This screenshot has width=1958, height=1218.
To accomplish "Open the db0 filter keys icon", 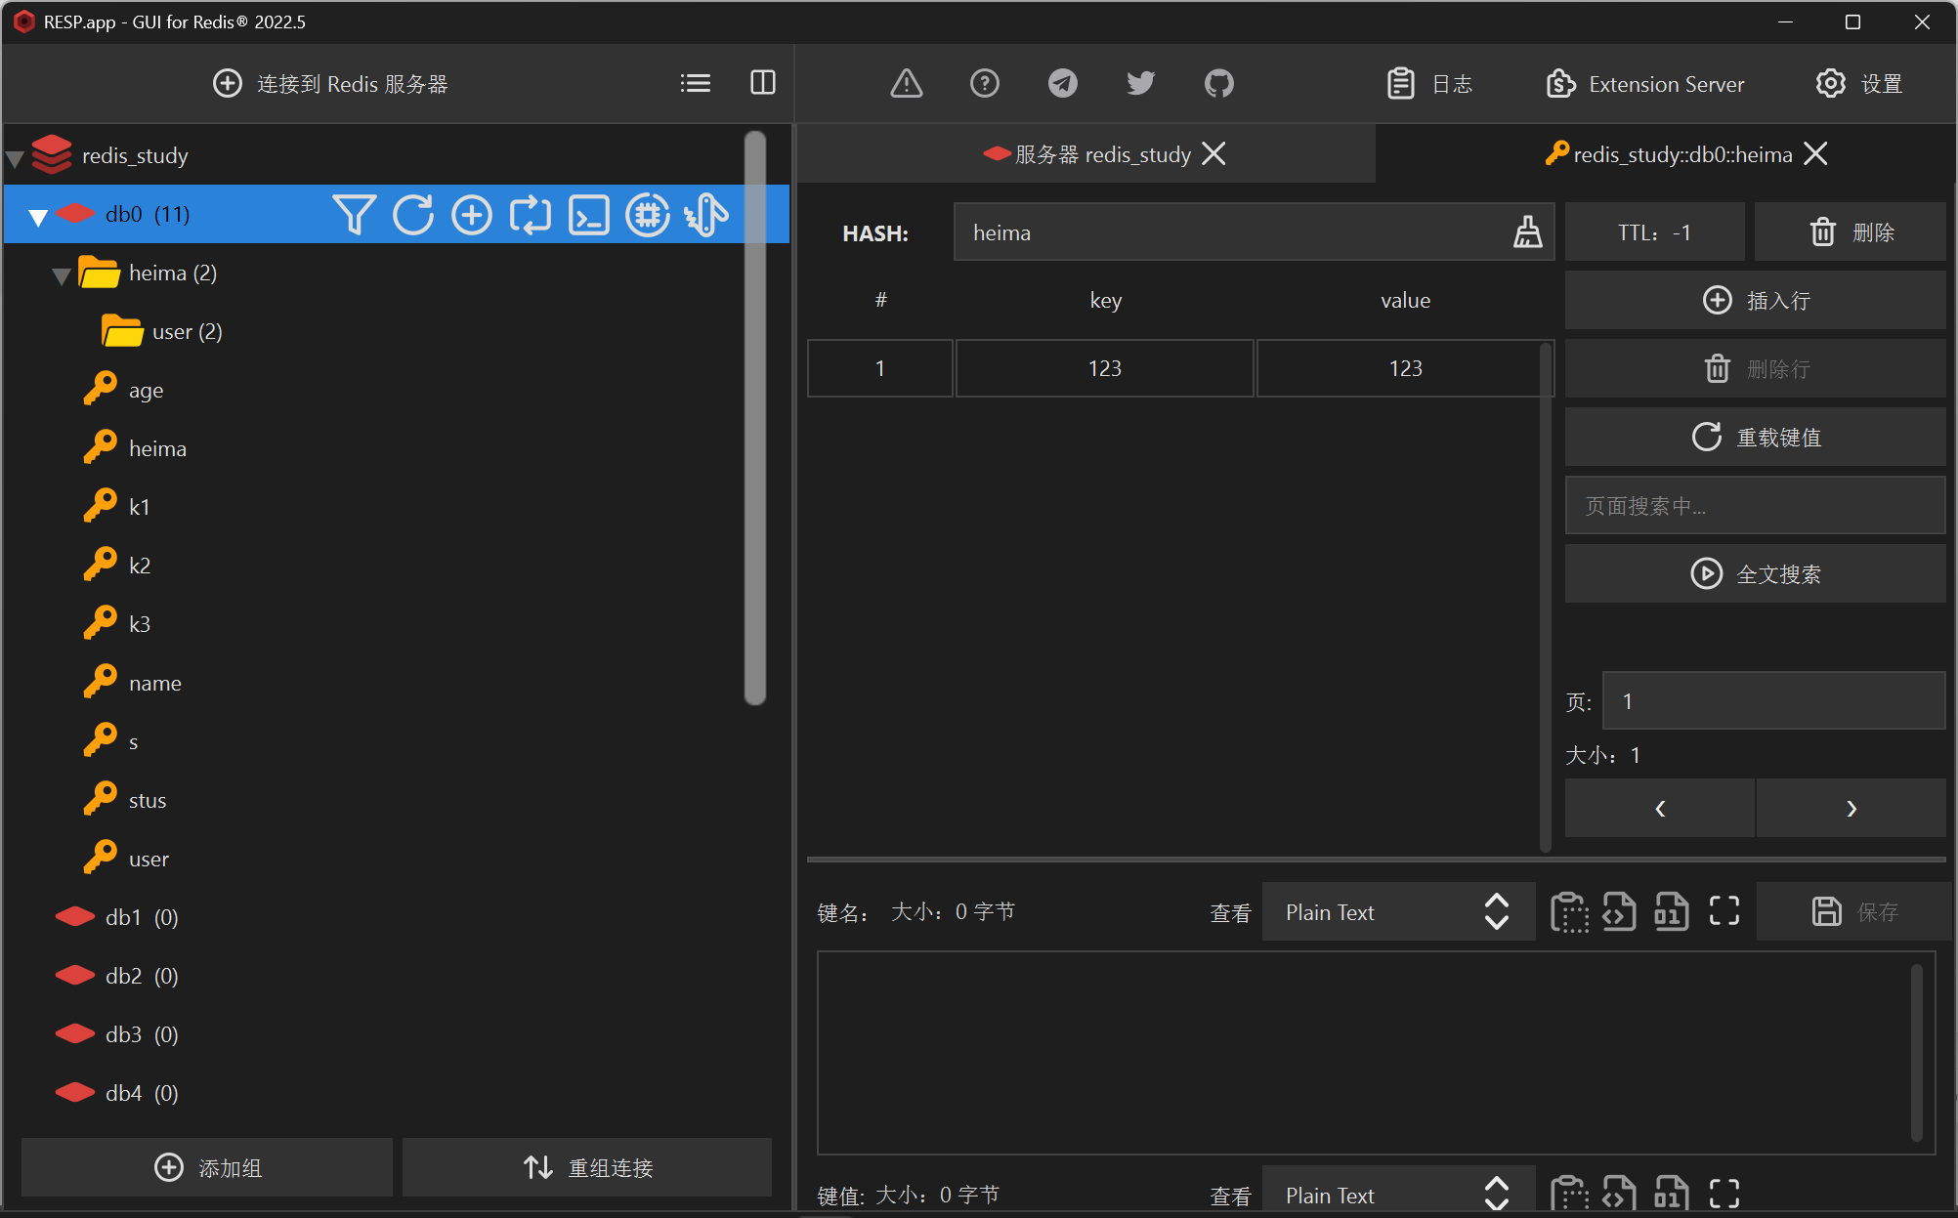I will pyautogui.click(x=354, y=215).
